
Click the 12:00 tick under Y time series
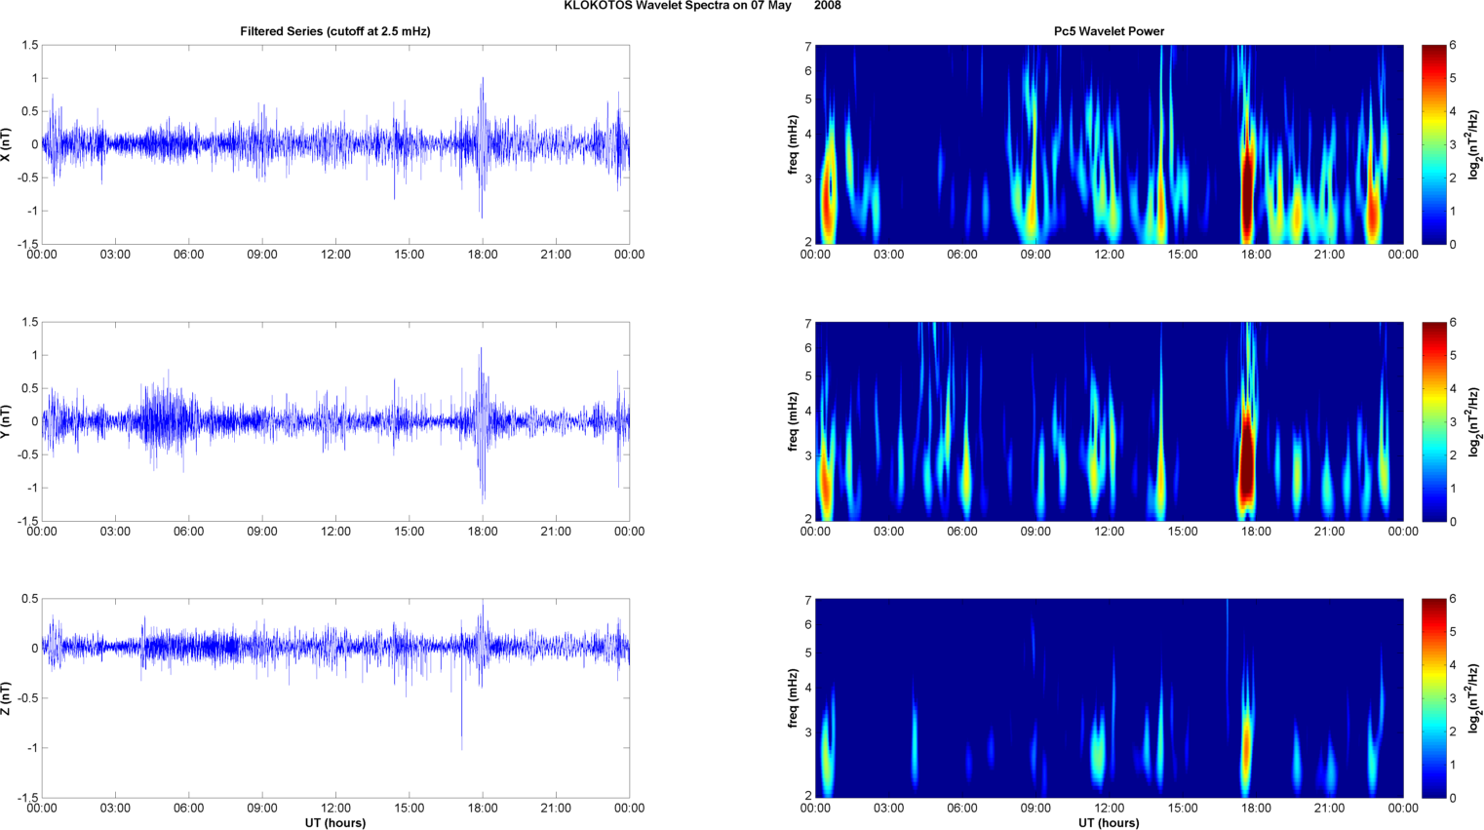point(335,532)
